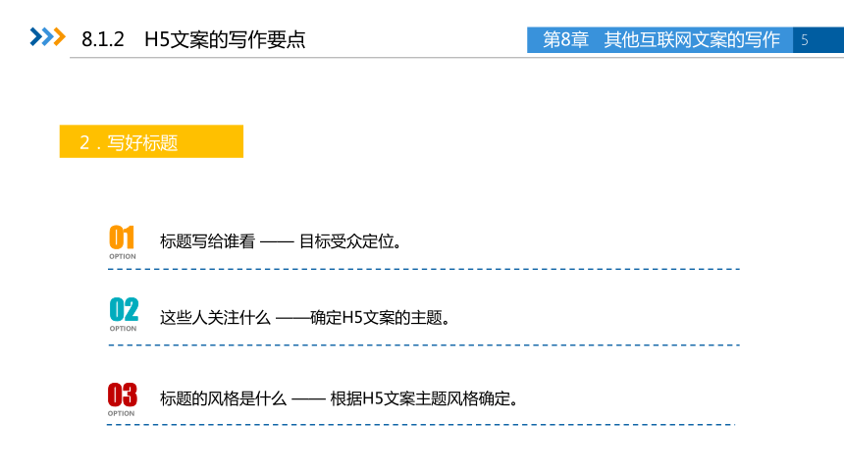844x475 pixels.
Task: Select the yellow 写好标题 heading box
Action: (151, 141)
